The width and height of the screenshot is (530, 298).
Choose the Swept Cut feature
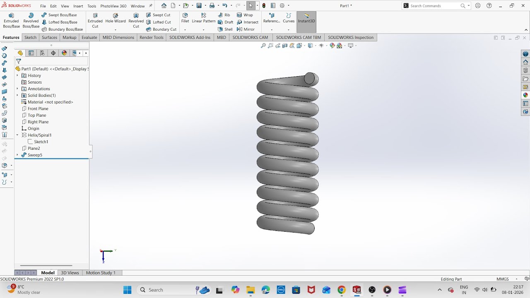tap(158, 15)
